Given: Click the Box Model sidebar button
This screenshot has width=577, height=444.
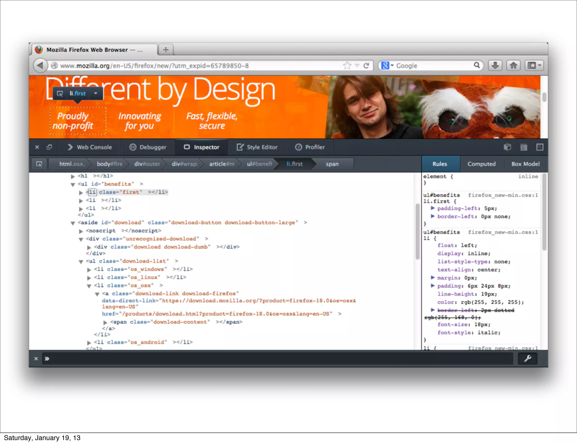Looking at the screenshot, I should pyautogui.click(x=525, y=164).
